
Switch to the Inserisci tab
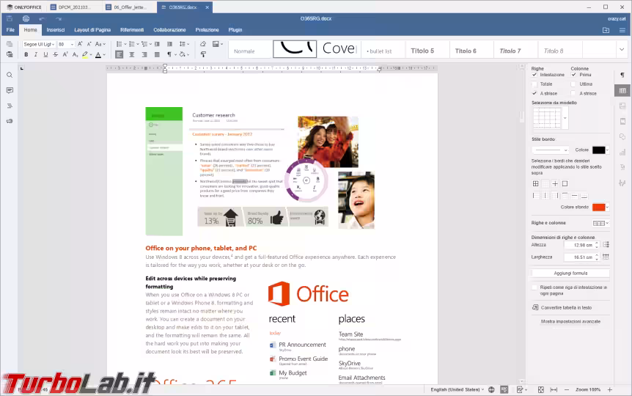[56, 30]
